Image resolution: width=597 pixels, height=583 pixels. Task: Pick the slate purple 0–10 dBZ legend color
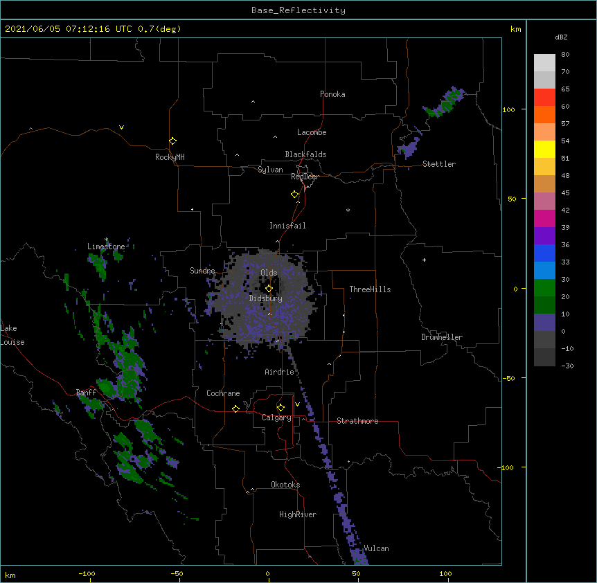pyautogui.click(x=544, y=323)
